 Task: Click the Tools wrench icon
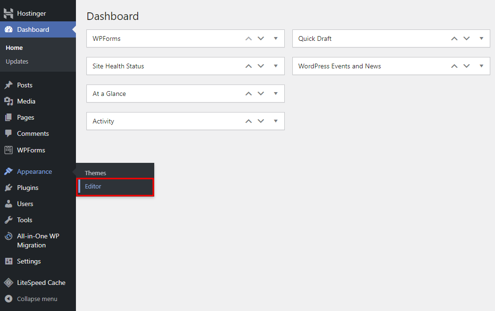pos(9,220)
